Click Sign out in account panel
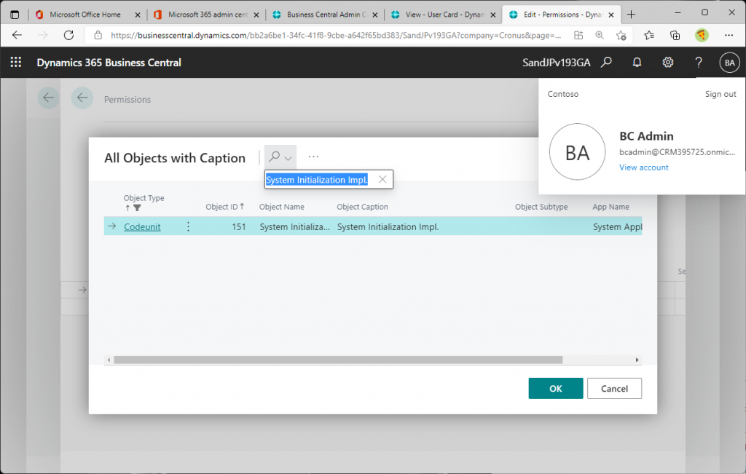Viewport: 746px width, 474px height. [x=721, y=94]
